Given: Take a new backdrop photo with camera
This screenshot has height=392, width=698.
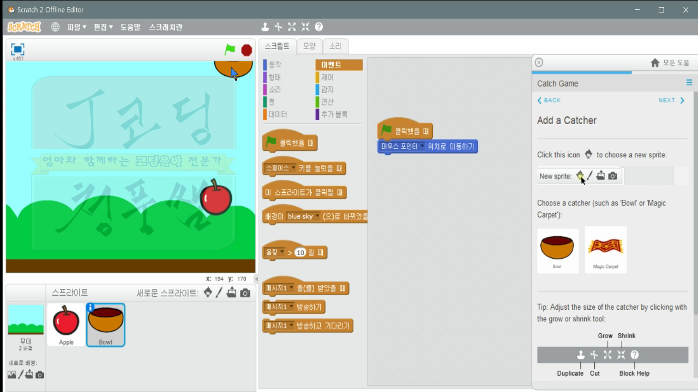Looking at the screenshot, I should tap(39, 375).
